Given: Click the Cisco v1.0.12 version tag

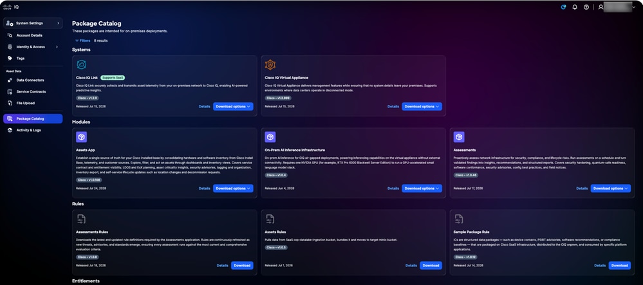Looking at the screenshot, I should 465,257.
